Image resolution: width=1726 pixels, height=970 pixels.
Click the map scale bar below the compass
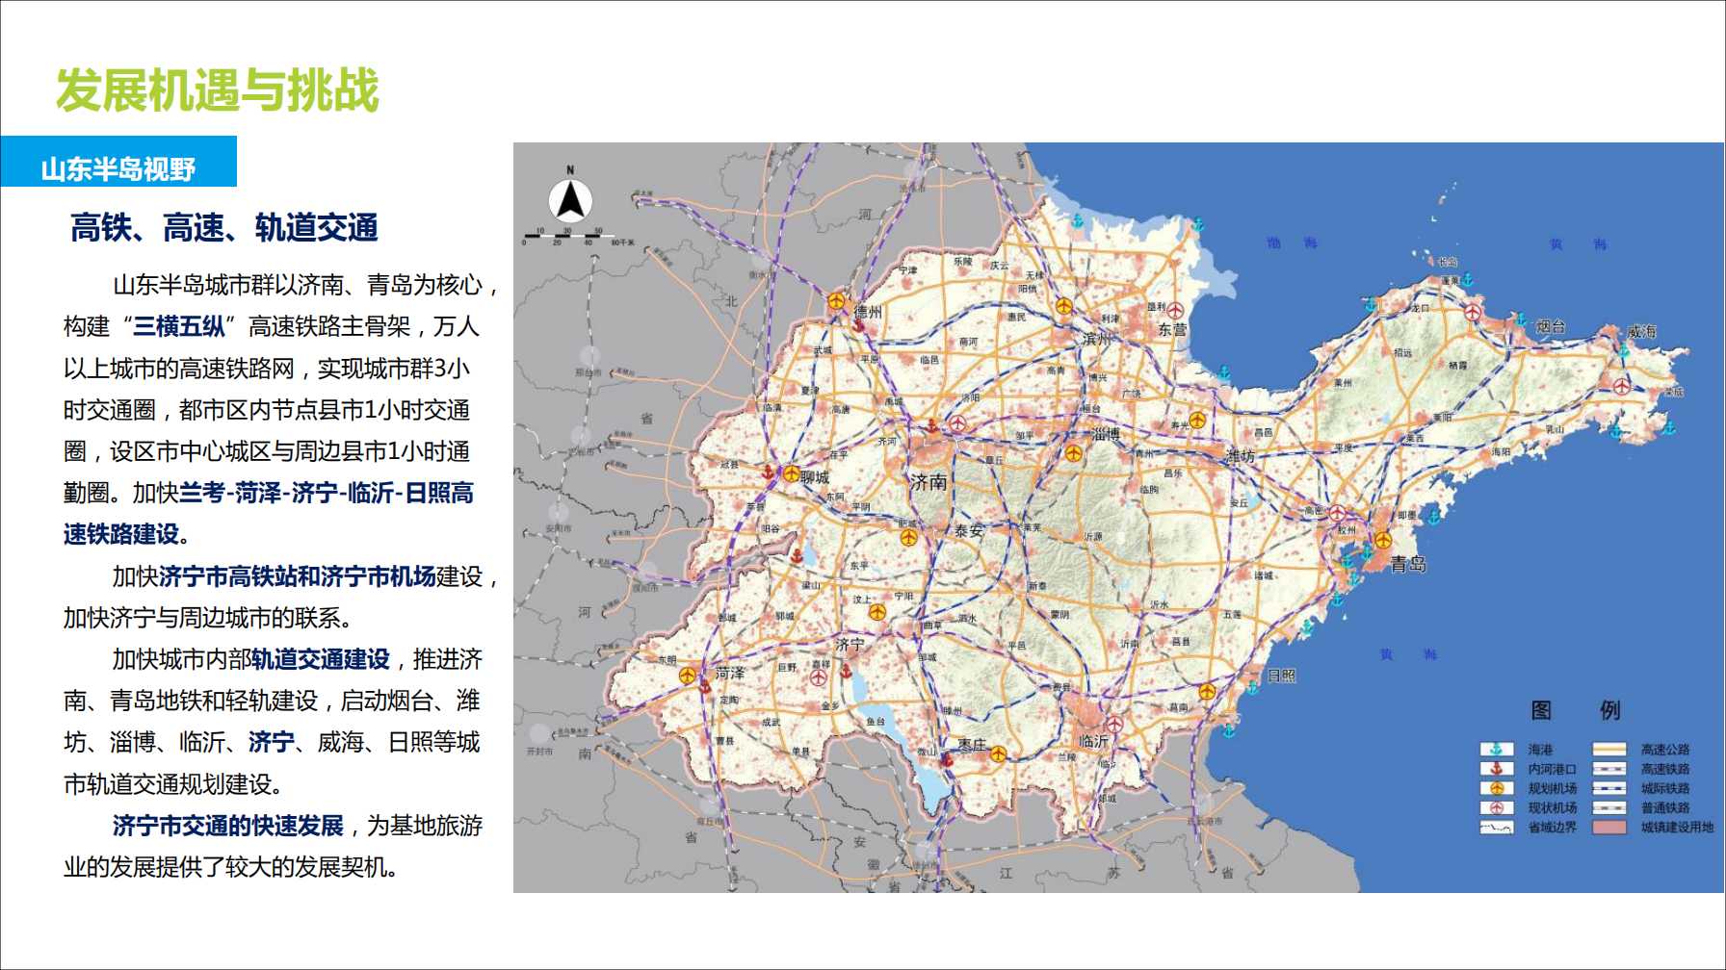click(570, 236)
